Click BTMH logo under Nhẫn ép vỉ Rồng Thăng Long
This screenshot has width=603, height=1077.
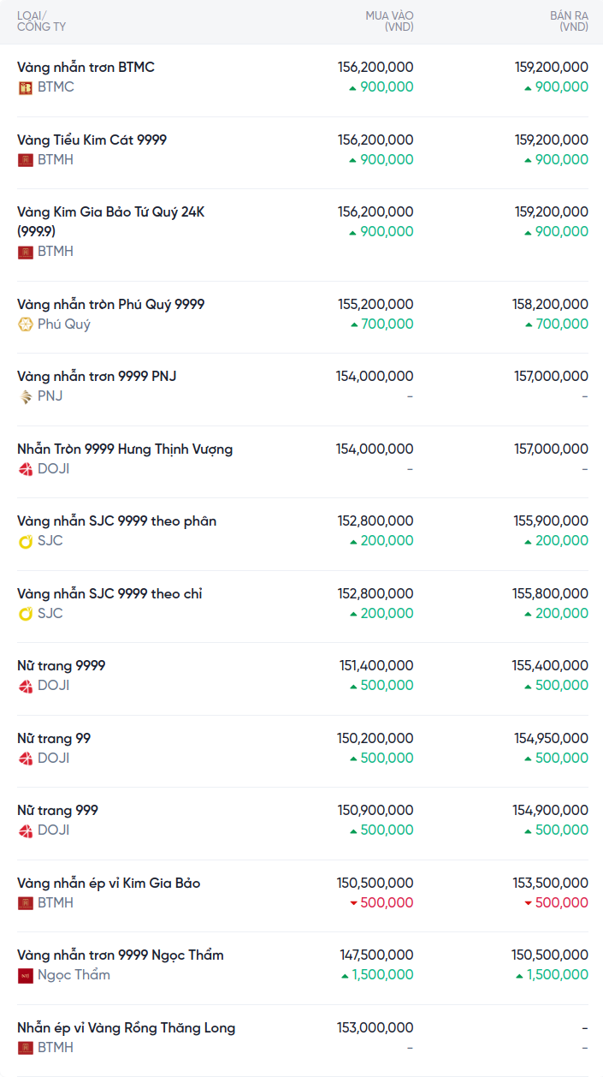tap(26, 1048)
